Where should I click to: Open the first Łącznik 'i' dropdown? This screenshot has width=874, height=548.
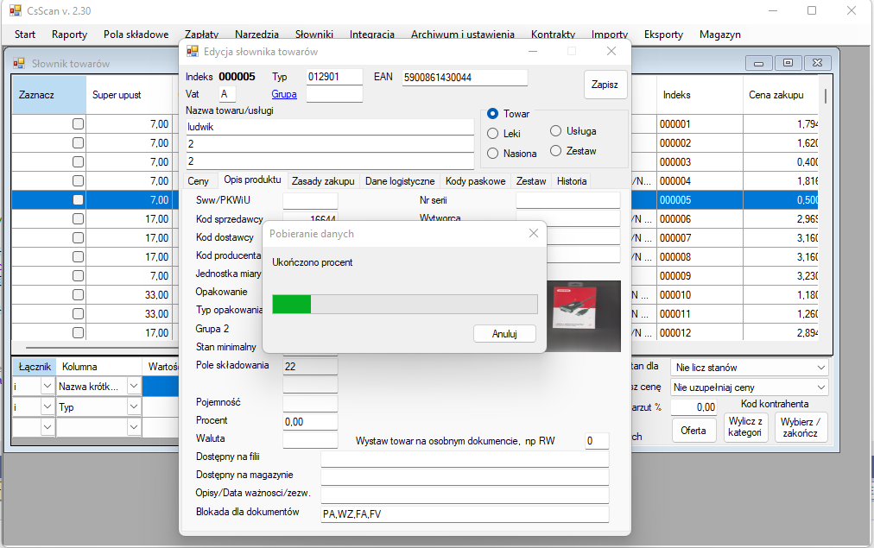pos(47,386)
